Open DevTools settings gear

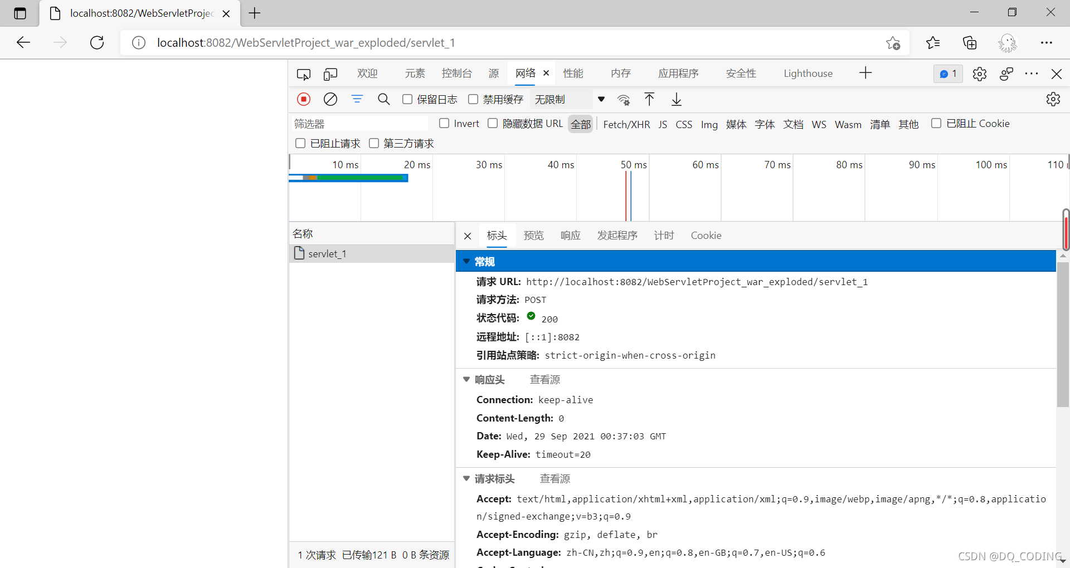[x=980, y=74]
